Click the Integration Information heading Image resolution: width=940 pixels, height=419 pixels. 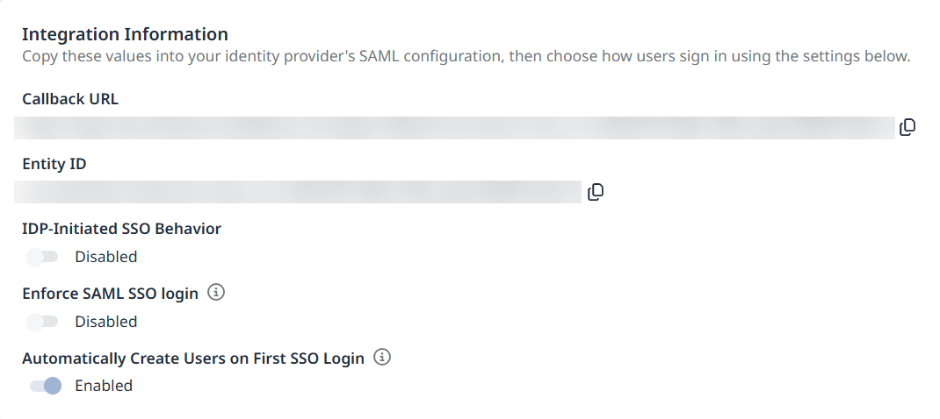(x=126, y=34)
